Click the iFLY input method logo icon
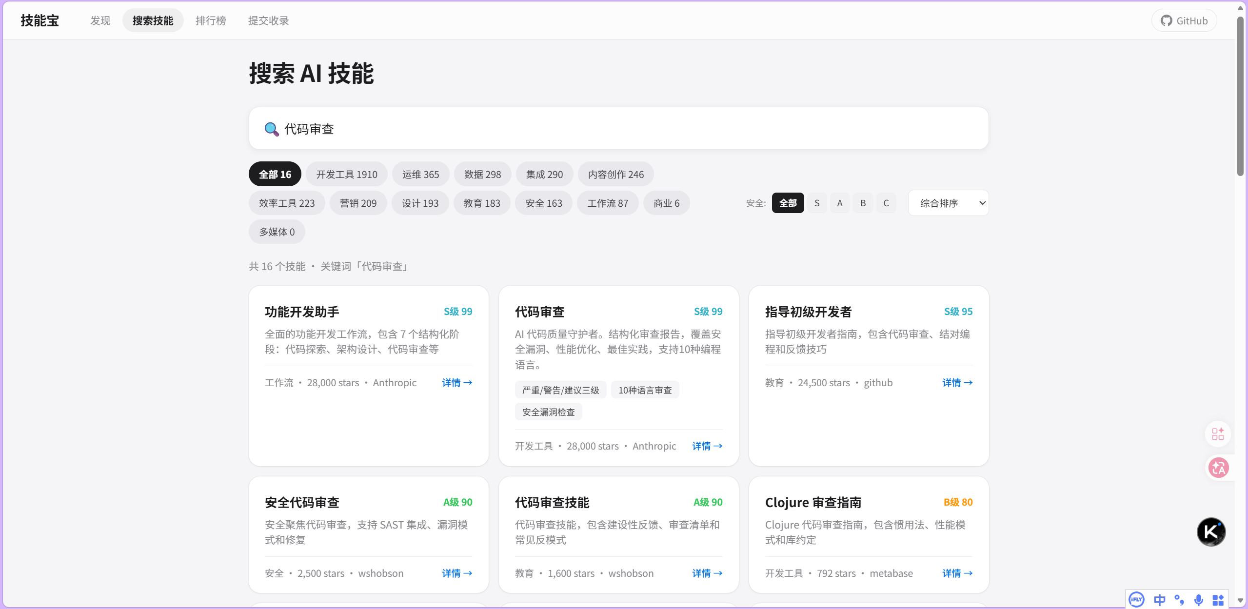1248x609 pixels. click(1136, 600)
